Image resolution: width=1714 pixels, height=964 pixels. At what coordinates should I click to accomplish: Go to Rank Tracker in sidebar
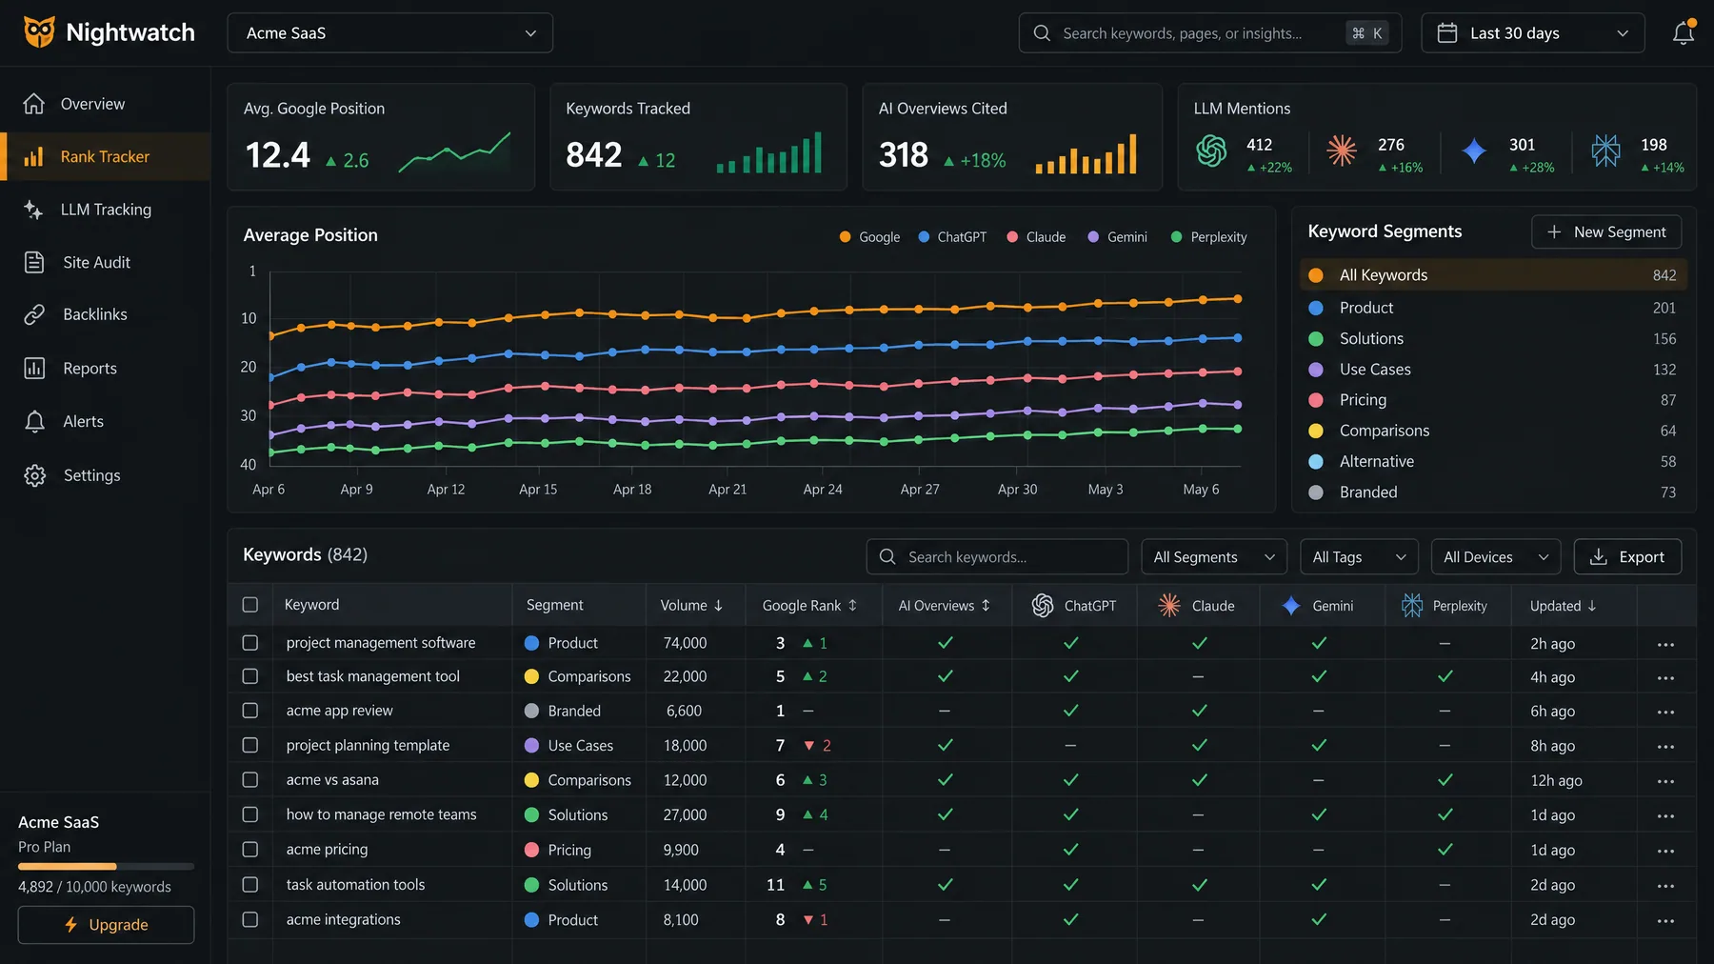tap(106, 156)
